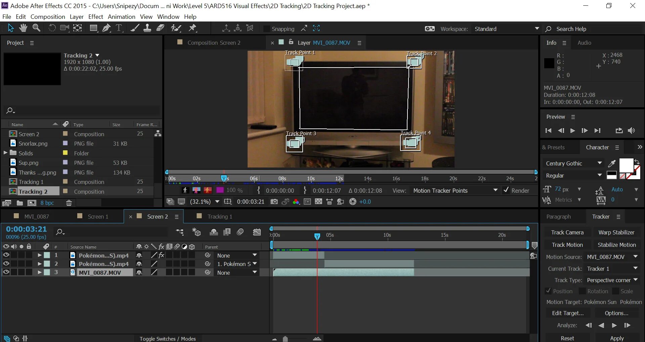Click the Track Motion button
Image resolution: width=645 pixels, height=342 pixels.
tap(567, 245)
